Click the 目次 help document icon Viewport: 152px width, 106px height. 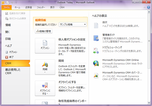96,25
